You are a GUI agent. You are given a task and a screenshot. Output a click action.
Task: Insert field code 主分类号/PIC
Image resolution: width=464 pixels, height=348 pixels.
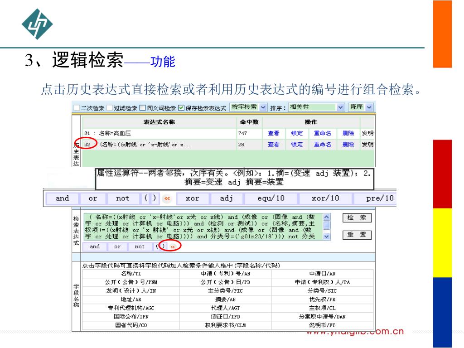click(225, 291)
